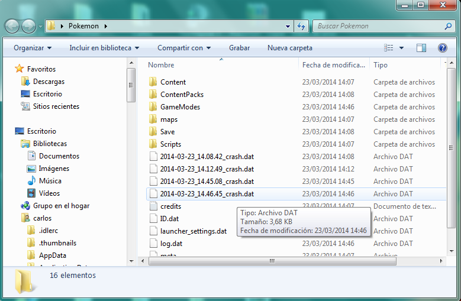Click sidebar scrollbar down arrow
461x301 pixels.
(x=131, y=261)
